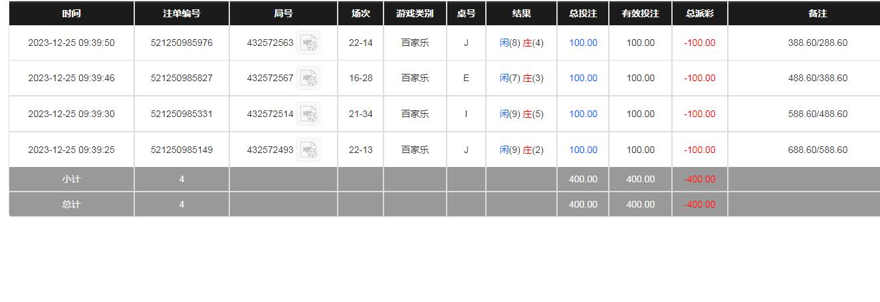Screen dimensions: 880x302
Task: Click the 小计 subtotal row label
Action: click(x=71, y=179)
